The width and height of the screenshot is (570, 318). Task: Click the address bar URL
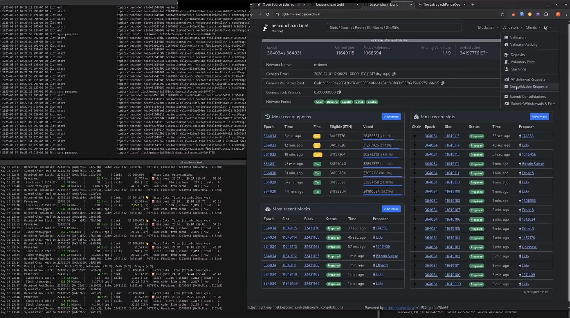click(x=301, y=14)
